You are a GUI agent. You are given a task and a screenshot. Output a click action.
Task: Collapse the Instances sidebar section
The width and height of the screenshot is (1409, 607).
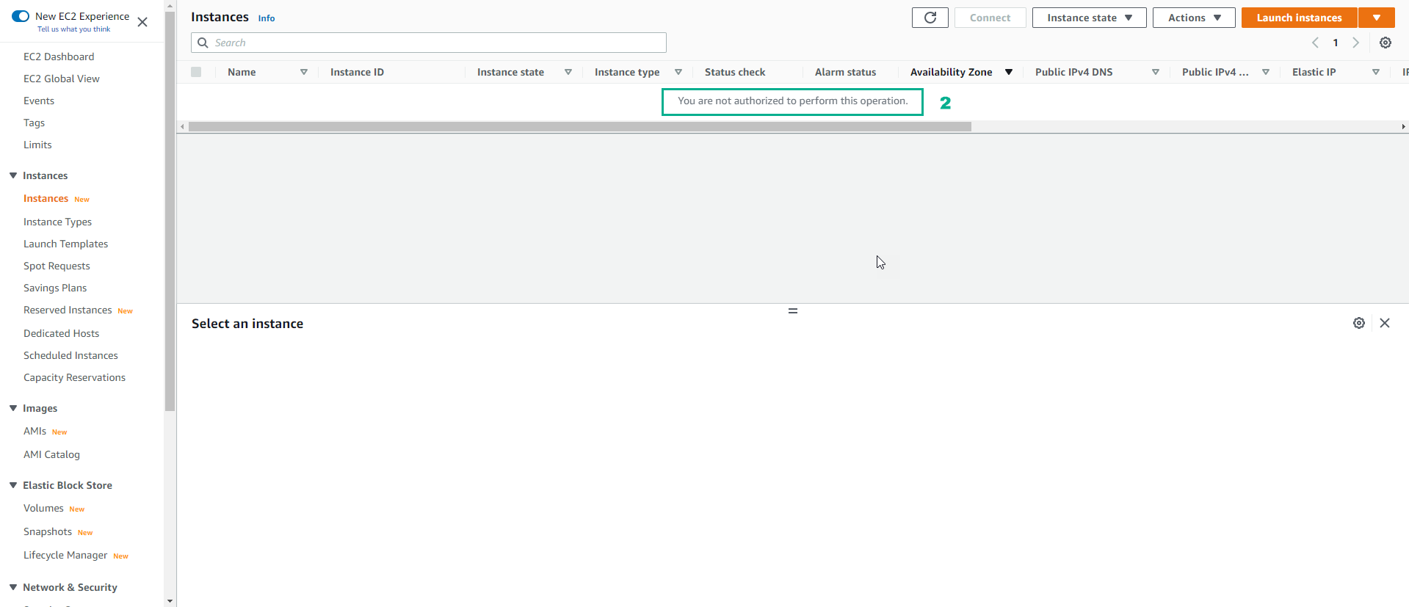point(13,175)
